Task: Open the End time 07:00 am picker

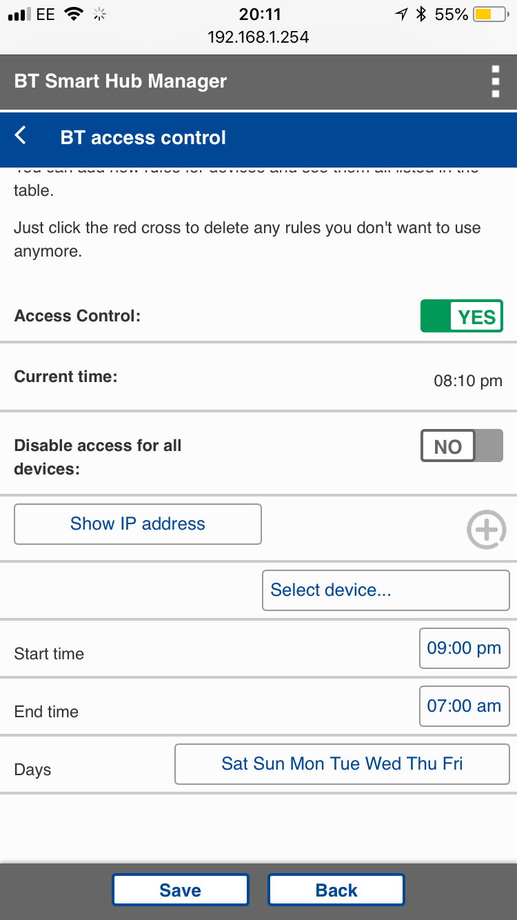Action: [464, 706]
